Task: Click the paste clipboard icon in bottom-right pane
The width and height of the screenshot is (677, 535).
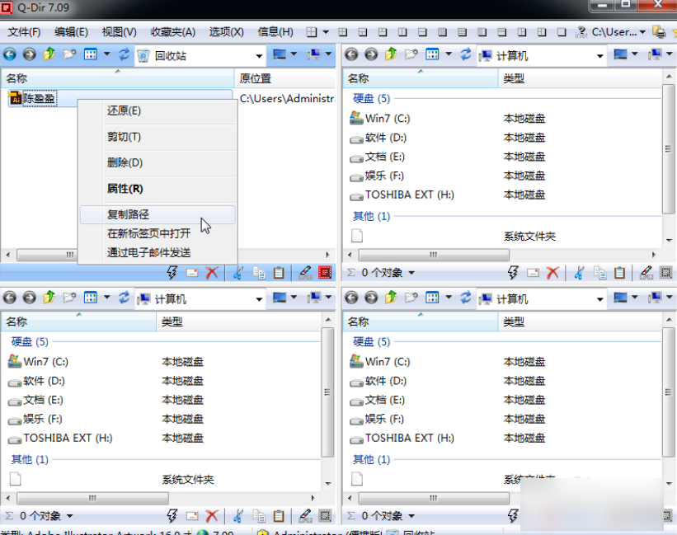Action: [620, 516]
